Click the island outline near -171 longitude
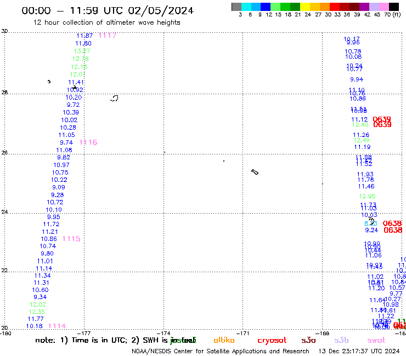Image resolution: width=406 pixels, height=356 pixels. (255, 172)
